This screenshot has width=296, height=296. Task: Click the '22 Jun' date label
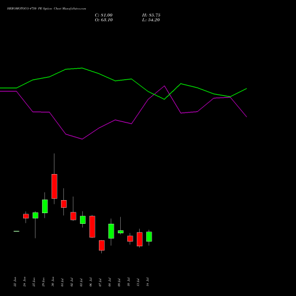[15, 282]
